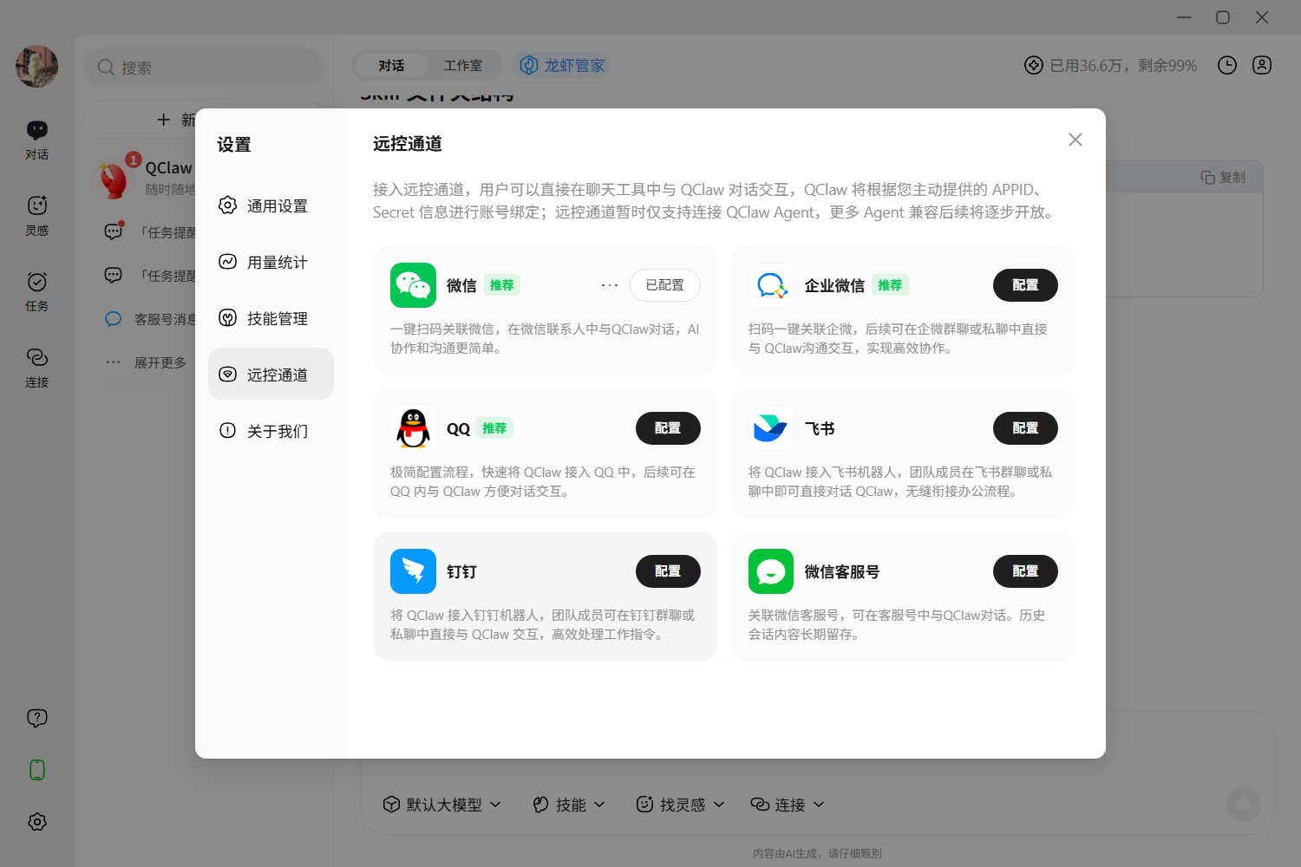The height and width of the screenshot is (867, 1301).
Task: Minimize the application window
Action: [x=1184, y=17]
